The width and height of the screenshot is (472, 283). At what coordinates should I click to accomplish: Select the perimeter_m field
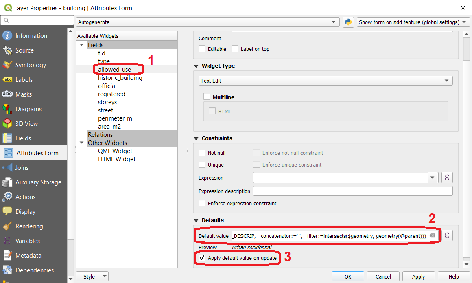[x=115, y=118]
